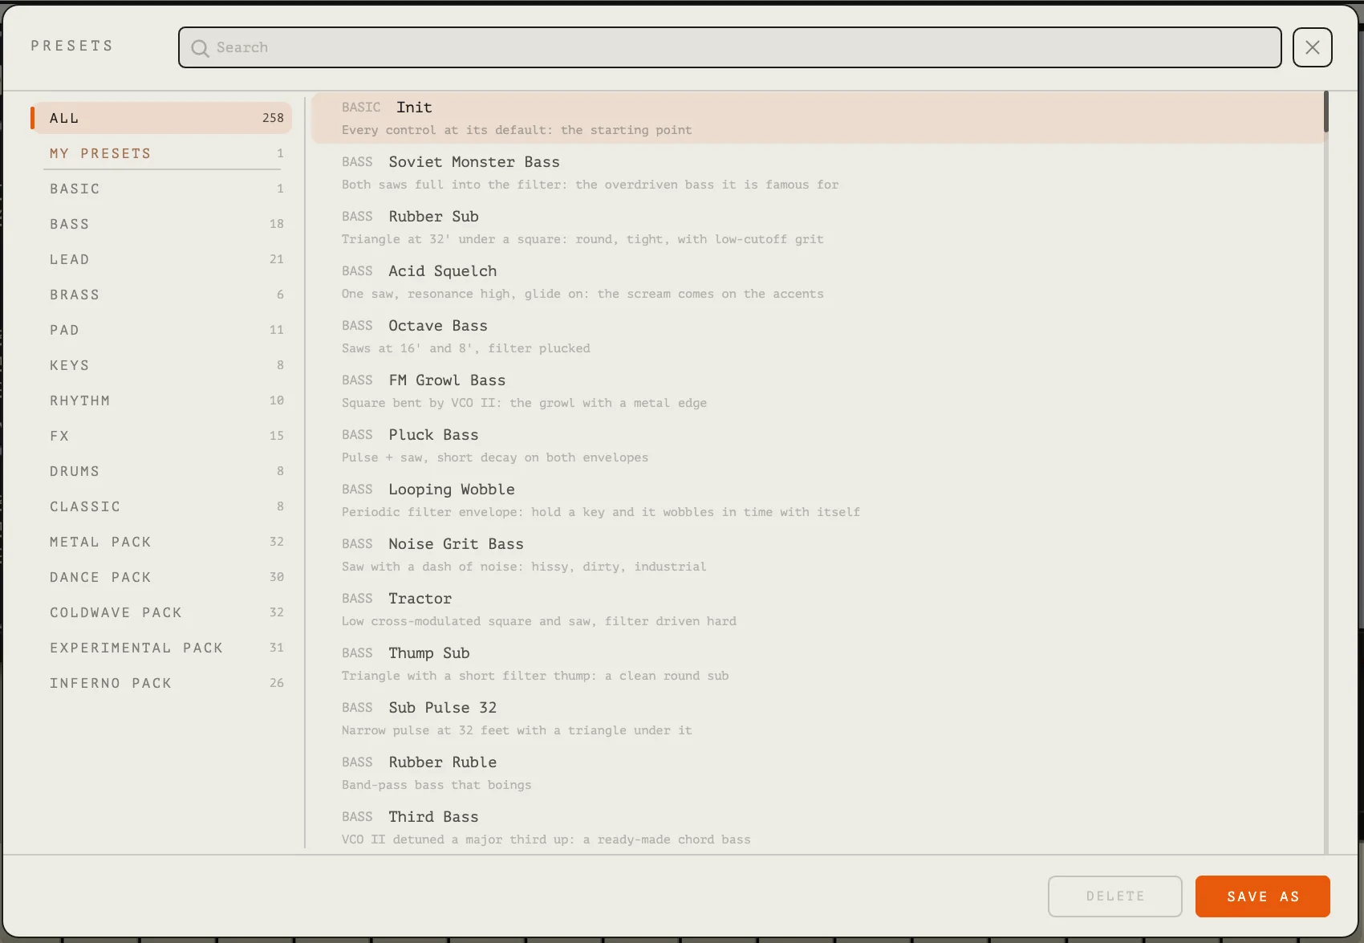
Task: Filter presets by LEAD category
Action: [x=161, y=259]
